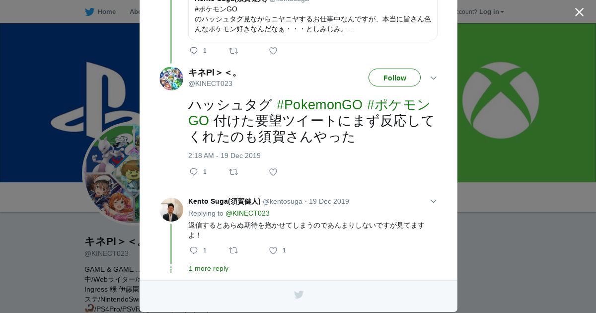The width and height of the screenshot is (596, 313).
Task: Open the #PokemonGO hashtag link
Action: [x=319, y=105]
